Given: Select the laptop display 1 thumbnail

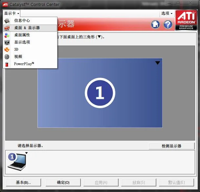Looking at the screenshot, I should pos(17,161).
